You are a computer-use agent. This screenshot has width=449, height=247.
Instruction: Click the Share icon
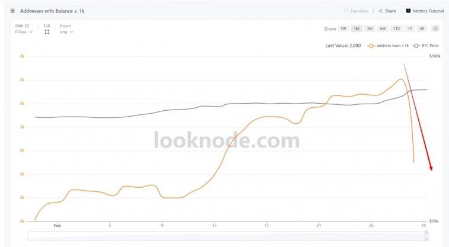coord(380,11)
